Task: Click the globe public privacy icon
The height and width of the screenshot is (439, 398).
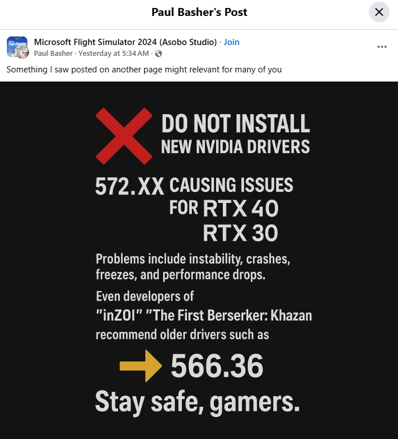Action: (159, 54)
